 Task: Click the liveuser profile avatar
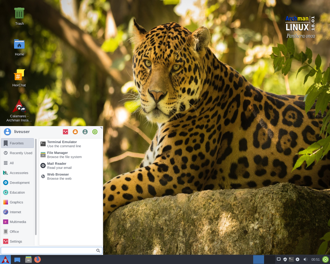7,132
